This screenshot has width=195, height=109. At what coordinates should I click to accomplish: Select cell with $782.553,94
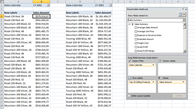coord(41,46)
